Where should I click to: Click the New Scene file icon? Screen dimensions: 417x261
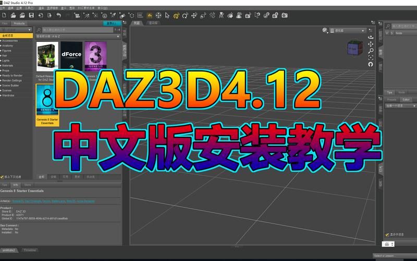tap(4, 16)
